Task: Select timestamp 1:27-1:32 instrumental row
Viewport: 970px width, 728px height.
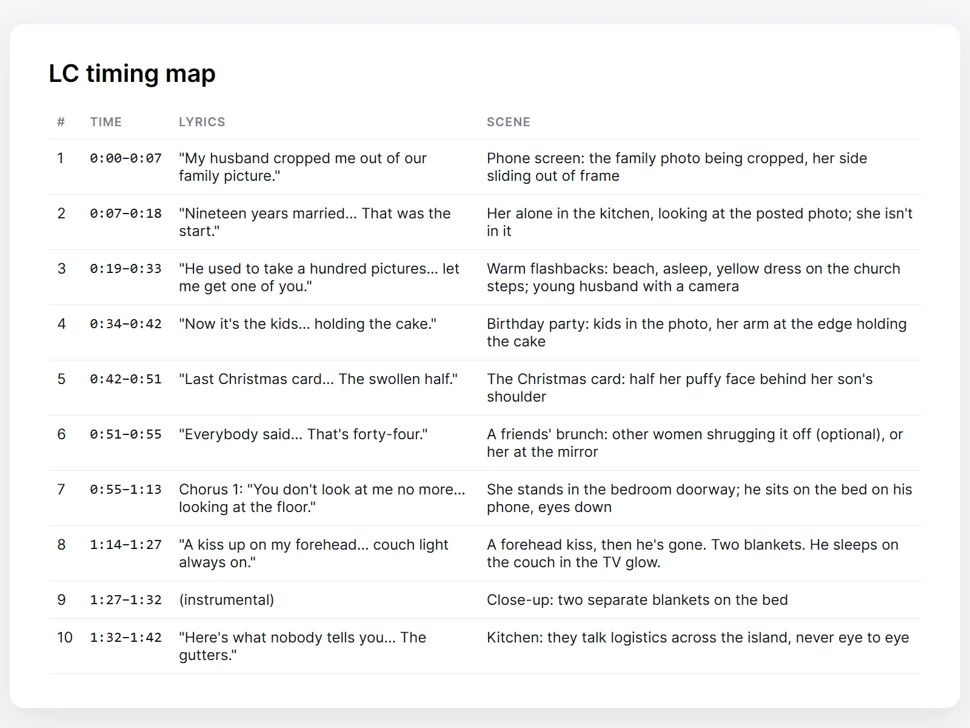Action: (x=126, y=600)
